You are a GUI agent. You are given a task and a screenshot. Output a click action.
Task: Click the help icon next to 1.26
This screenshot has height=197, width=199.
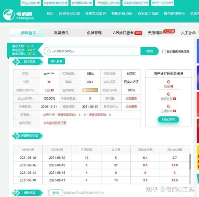coord(53,90)
